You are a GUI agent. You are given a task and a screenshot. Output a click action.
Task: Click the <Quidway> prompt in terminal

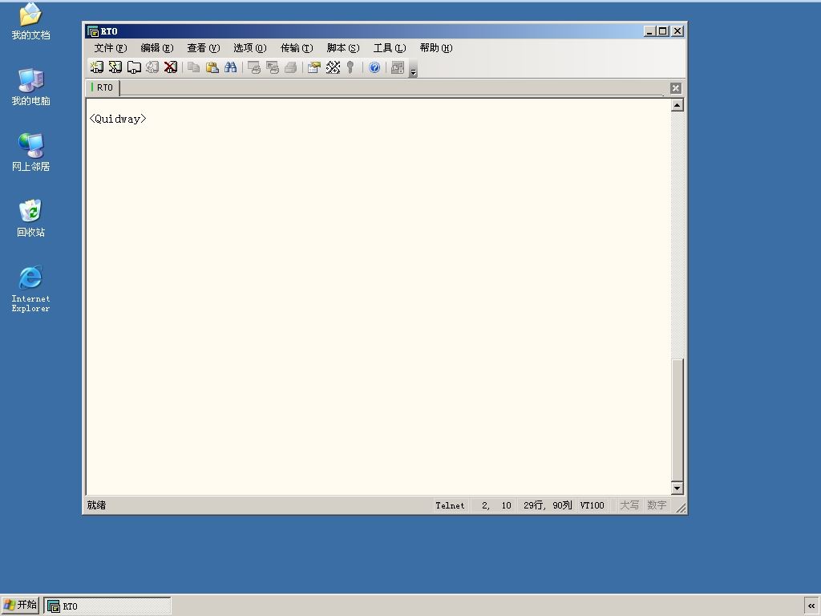(118, 119)
